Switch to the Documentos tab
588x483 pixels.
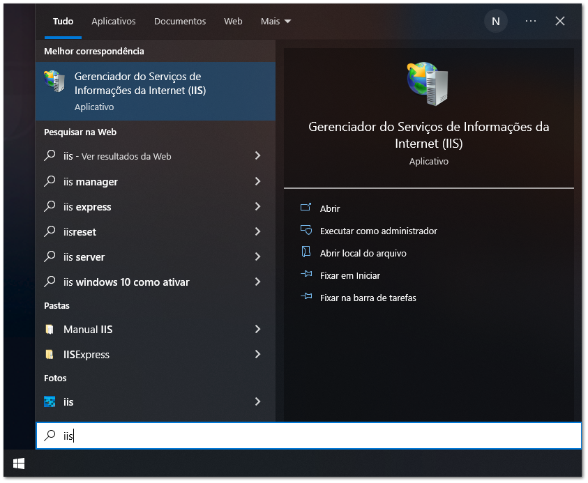tap(179, 22)
